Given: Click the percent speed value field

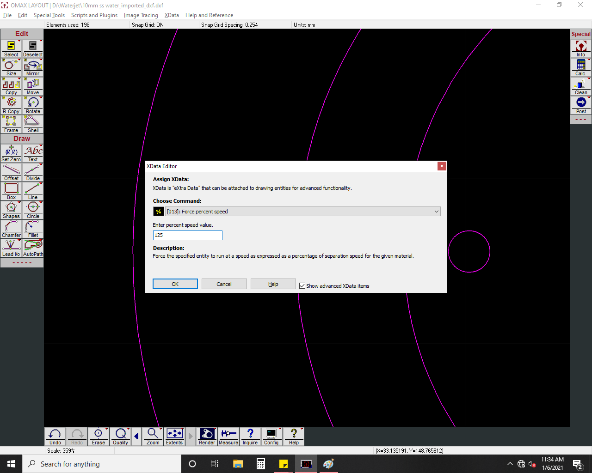Looking at the screenshot, I should (188, 235).
